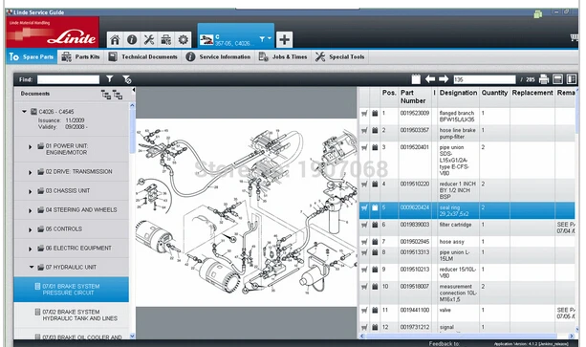Viewport: 586px width, 347px height.
Task: Click the green icon in title bar
Action: point(538,14)
